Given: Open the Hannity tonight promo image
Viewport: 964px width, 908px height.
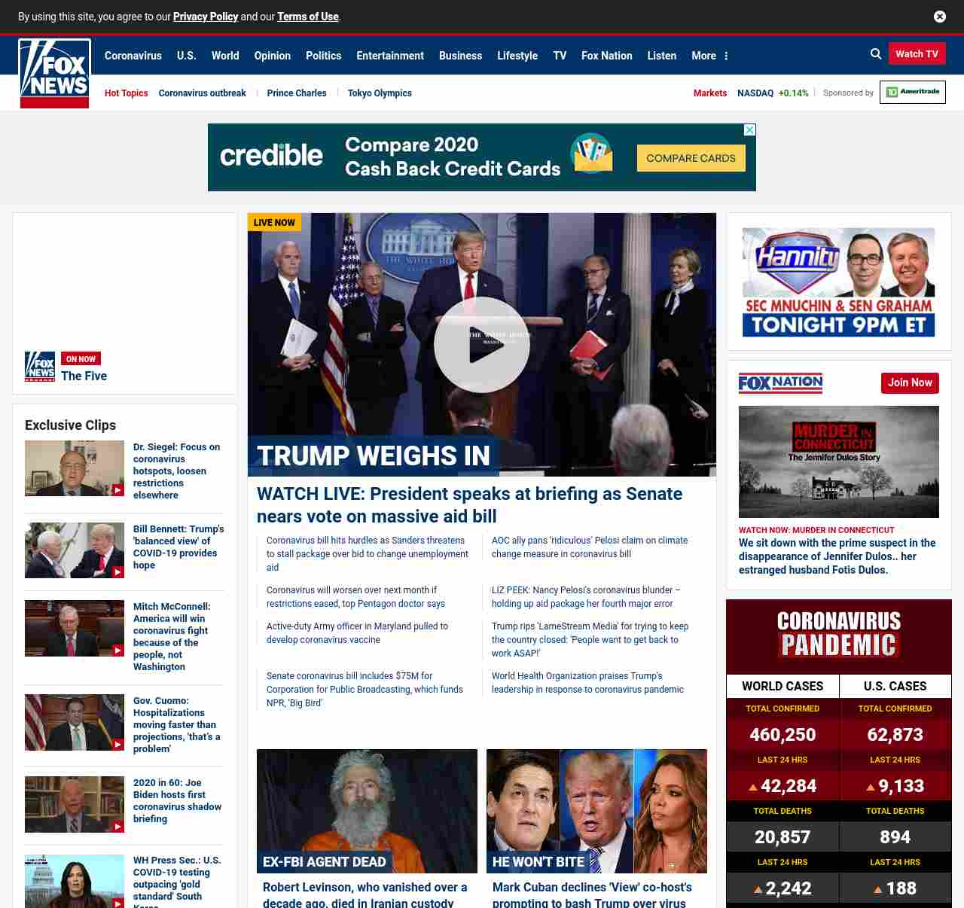Looking at the screenshot, I should click(838, 282).
